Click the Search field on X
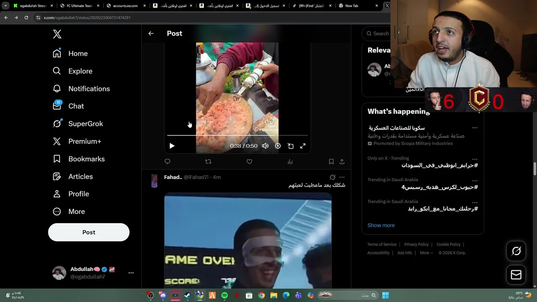Screen dimensions: 537x302 [378, 34]
